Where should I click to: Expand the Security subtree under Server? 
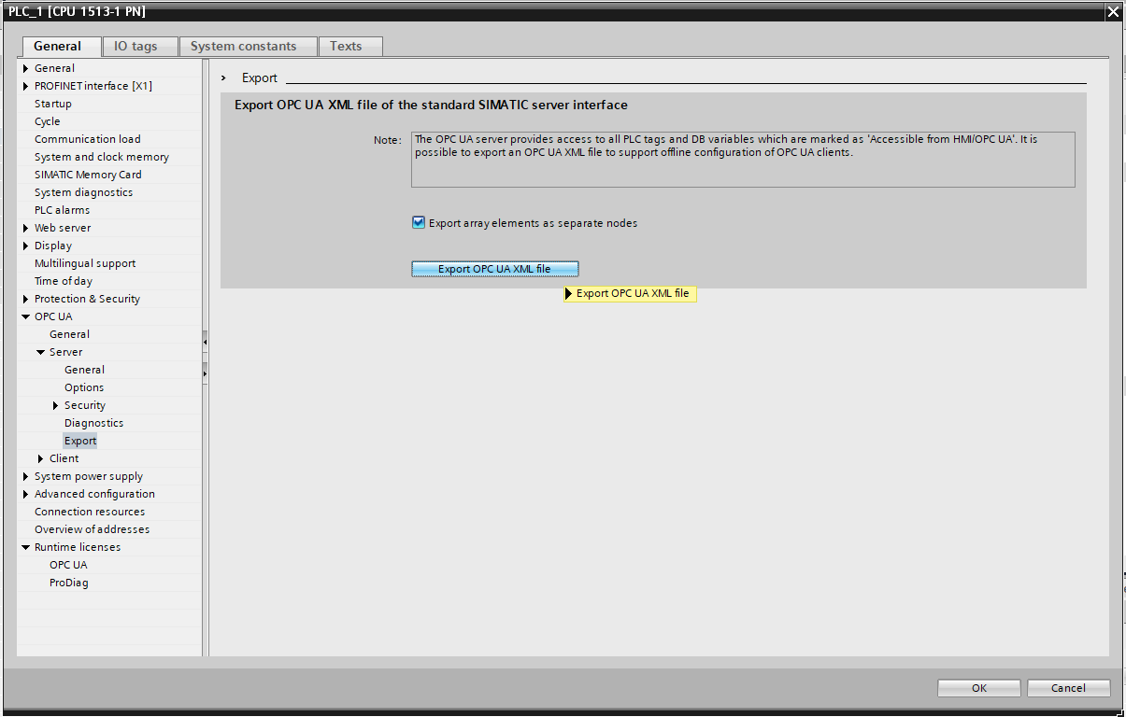coord(56,405)
